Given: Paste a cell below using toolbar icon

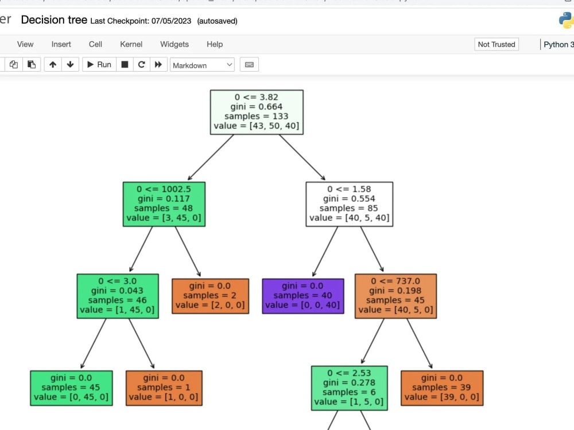Looking at the screenshot, I should (x=31, y=64).
